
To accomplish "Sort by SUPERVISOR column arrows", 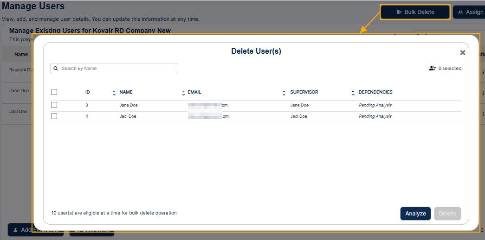I will (x=353, y=92).
